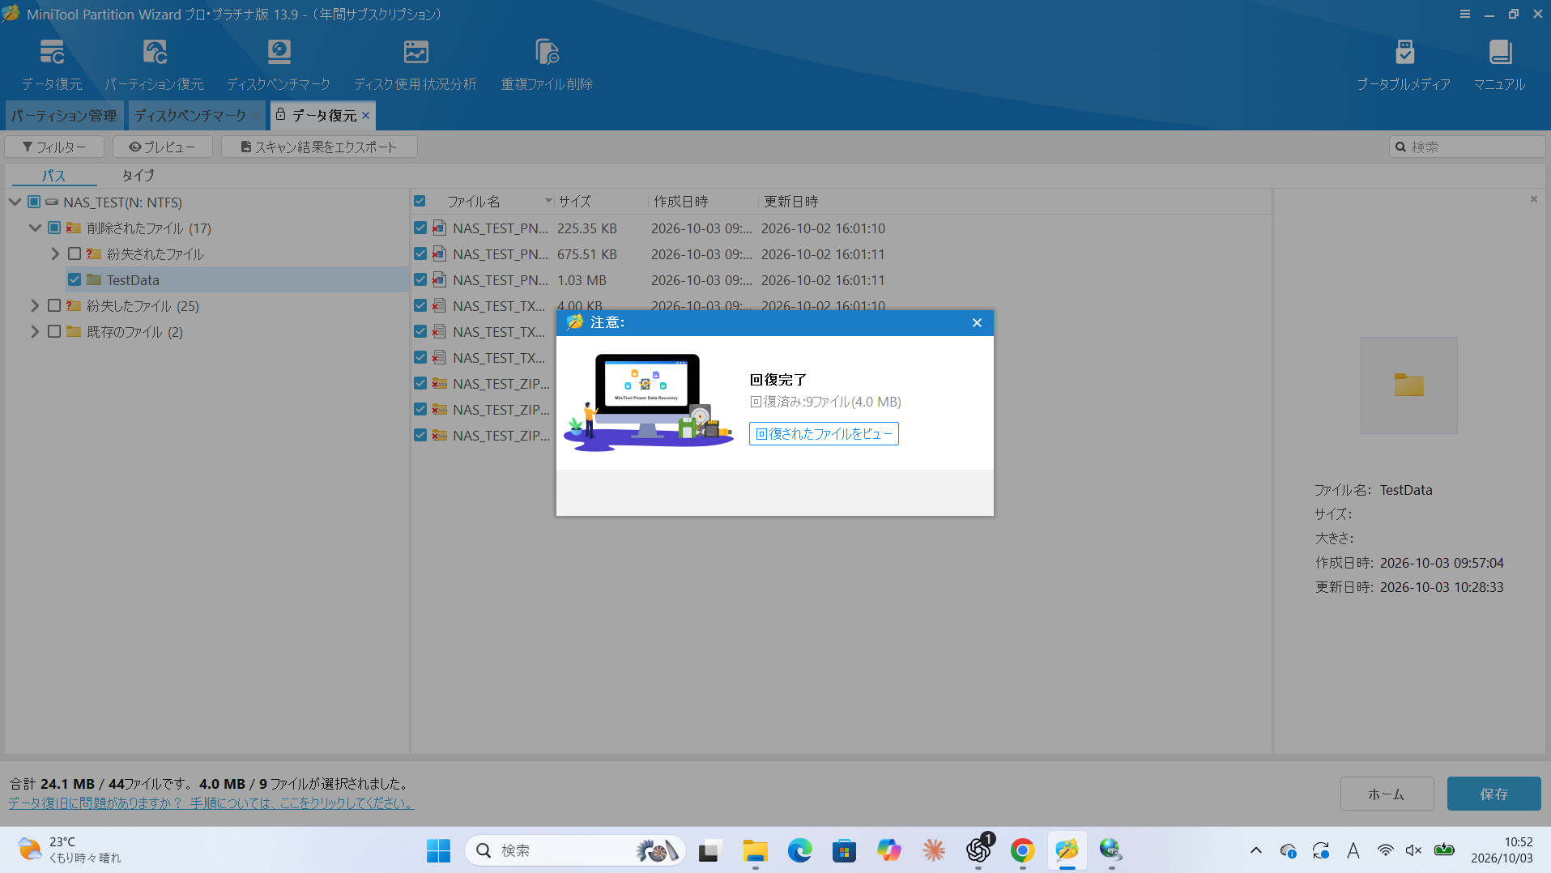This screenshot has width=1551, height=873.
Task: Open the hamburger menu in title bar
Action: coord(1465,14)
